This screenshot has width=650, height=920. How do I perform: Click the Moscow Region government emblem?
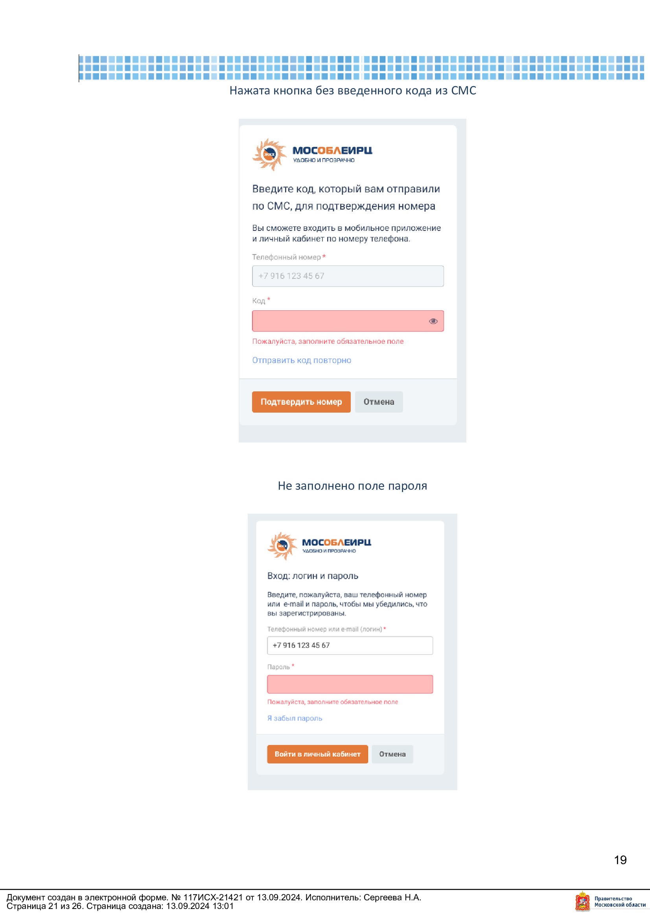pyautogui.click(x=583, y=902)
